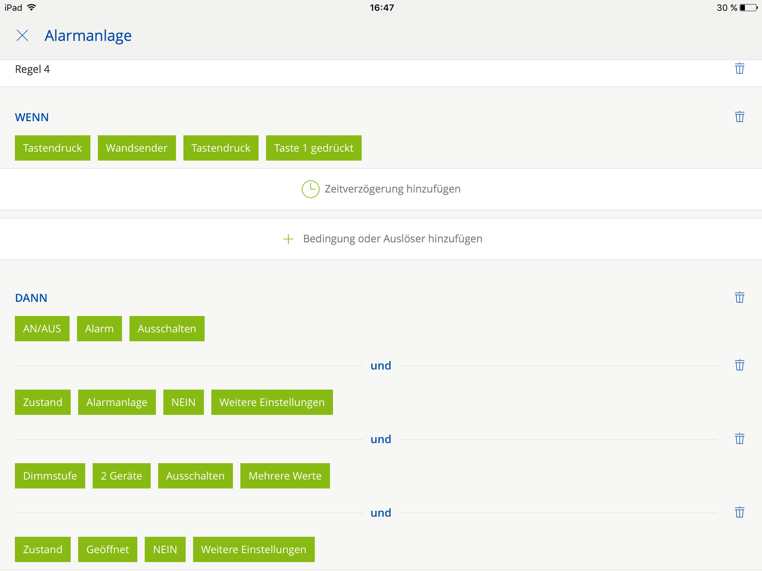The height and width of the screenshot is (571, 762).
Task: Open the Wandsender device selector
Action: pyautogui.click(x=137, y=148)
